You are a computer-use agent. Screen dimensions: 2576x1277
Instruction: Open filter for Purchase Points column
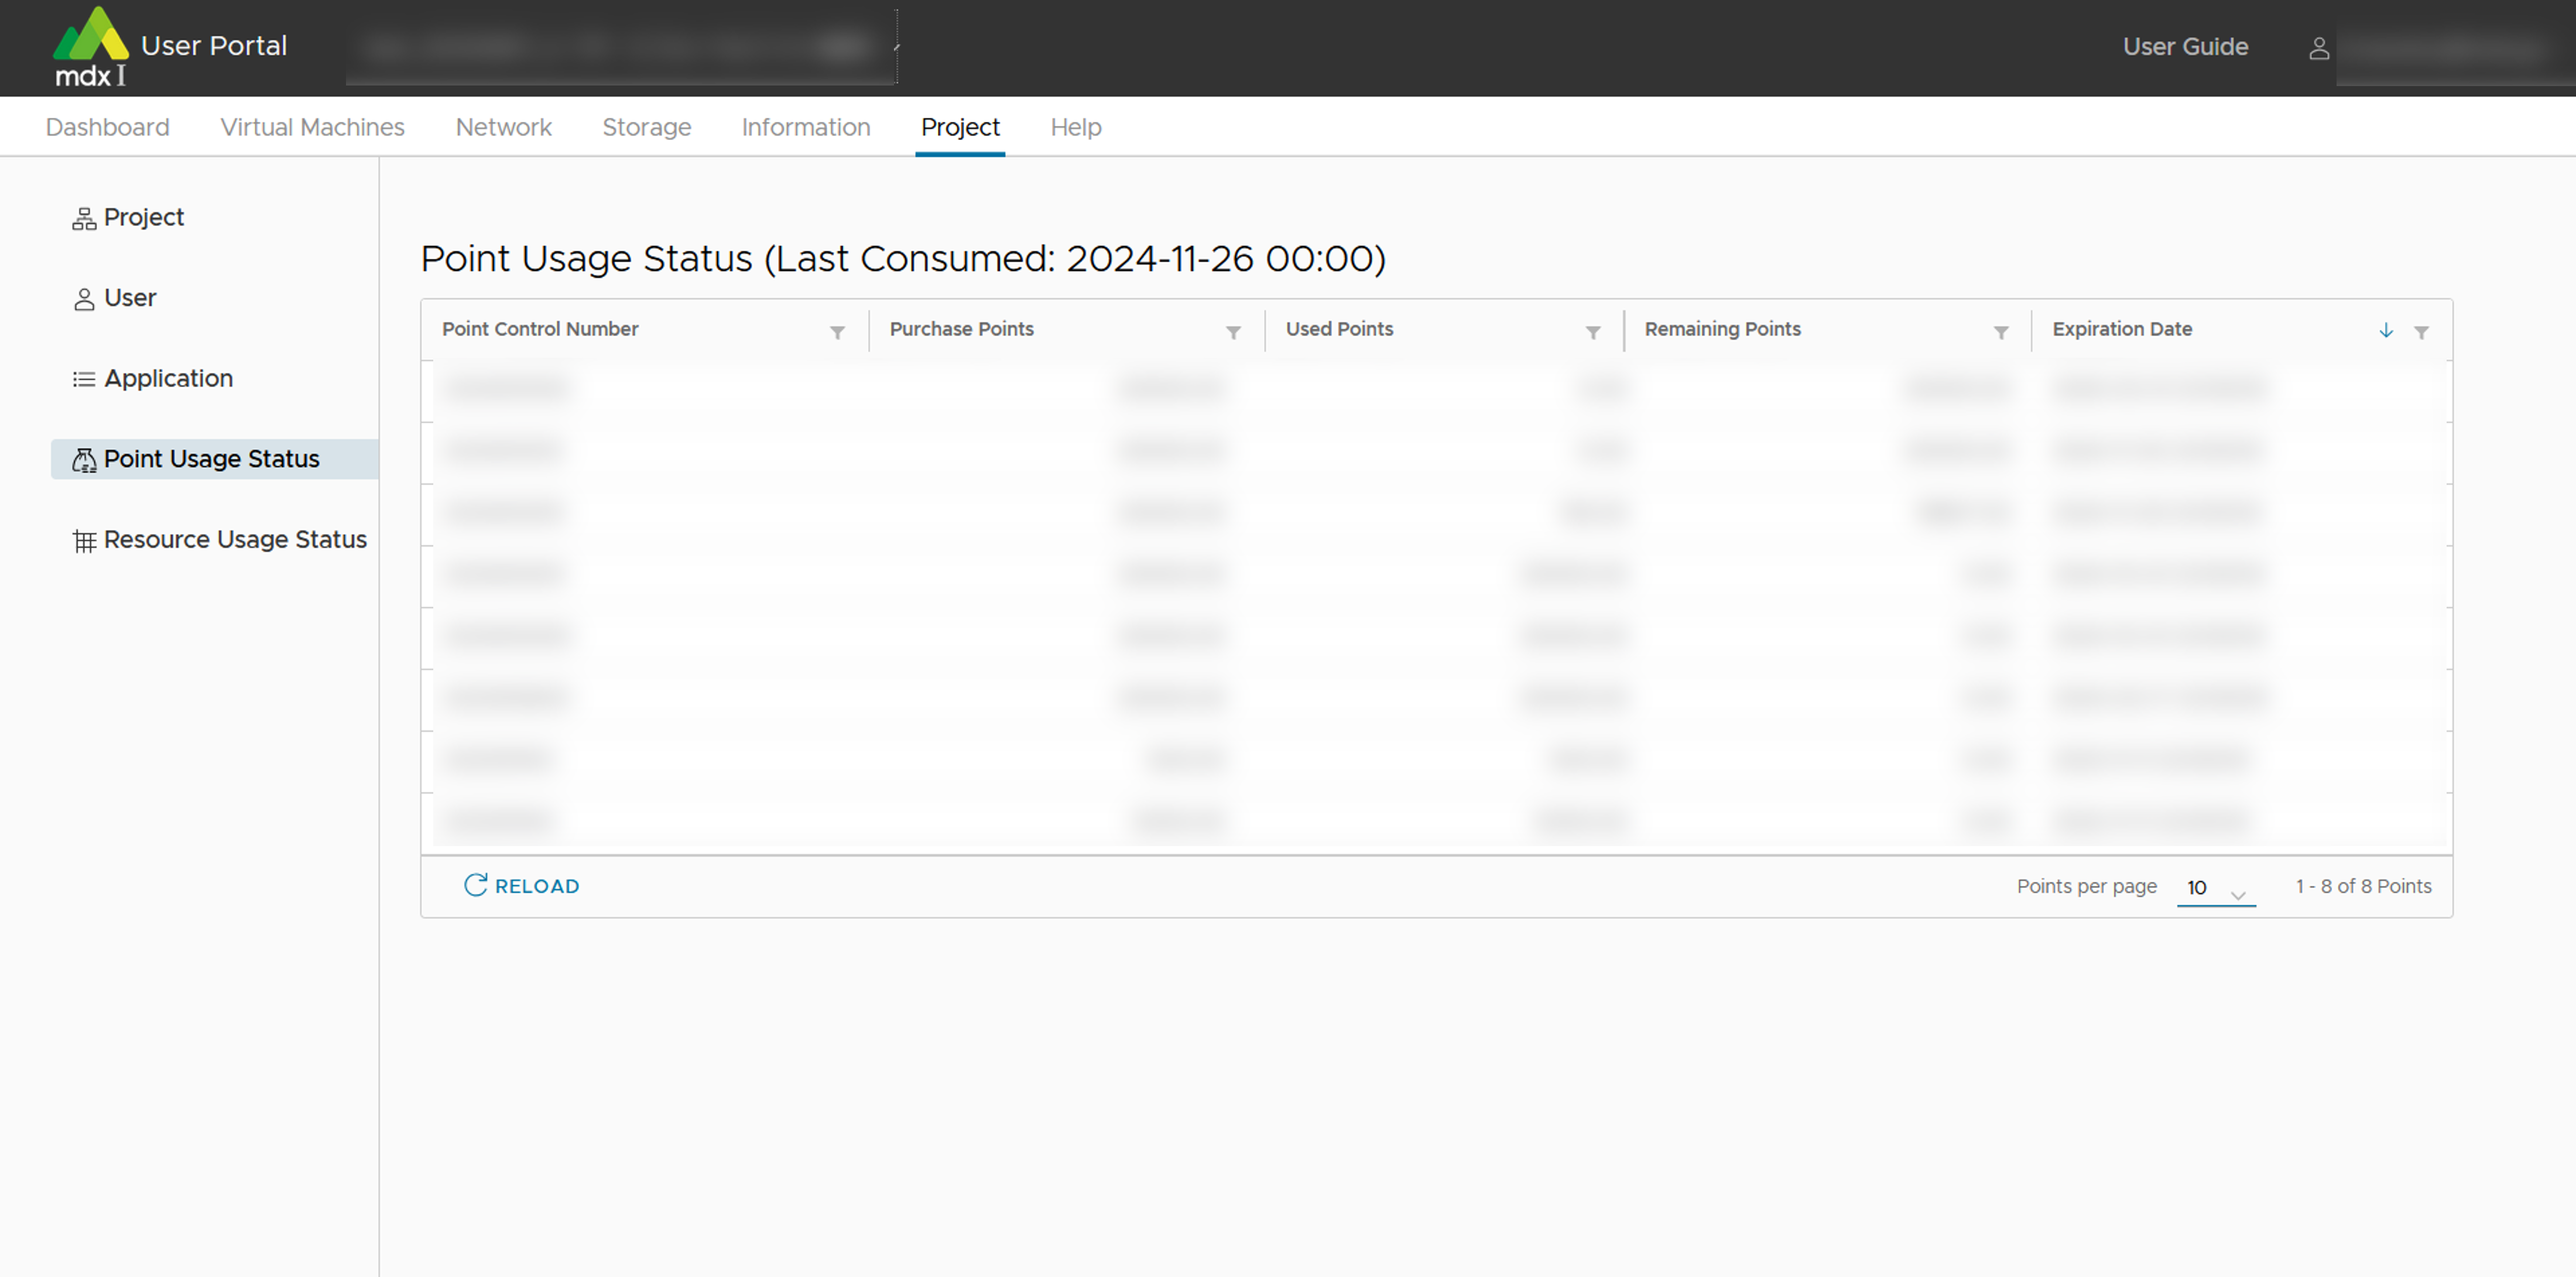(1233, 332)
